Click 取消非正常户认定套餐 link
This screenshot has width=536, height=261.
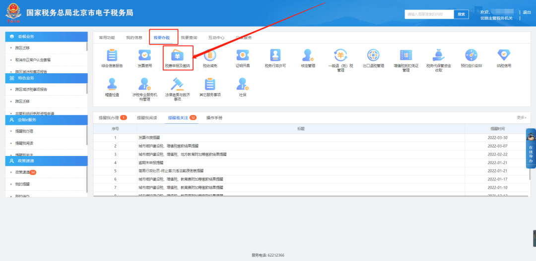[33, 60]
